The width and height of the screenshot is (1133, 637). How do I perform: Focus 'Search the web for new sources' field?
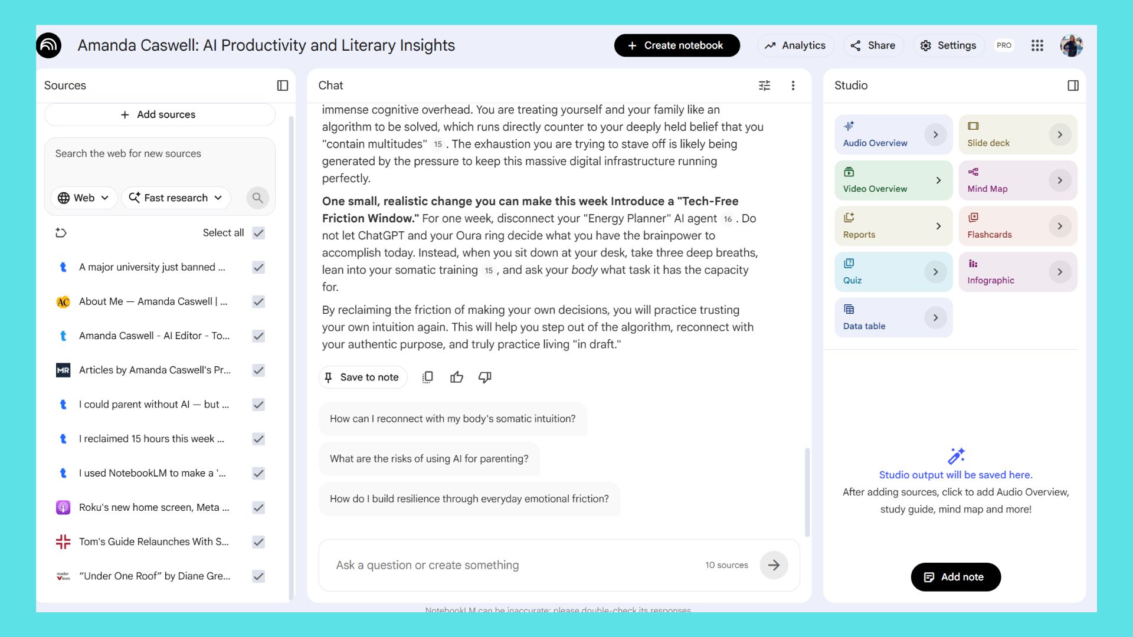click(x=159, y=153)
